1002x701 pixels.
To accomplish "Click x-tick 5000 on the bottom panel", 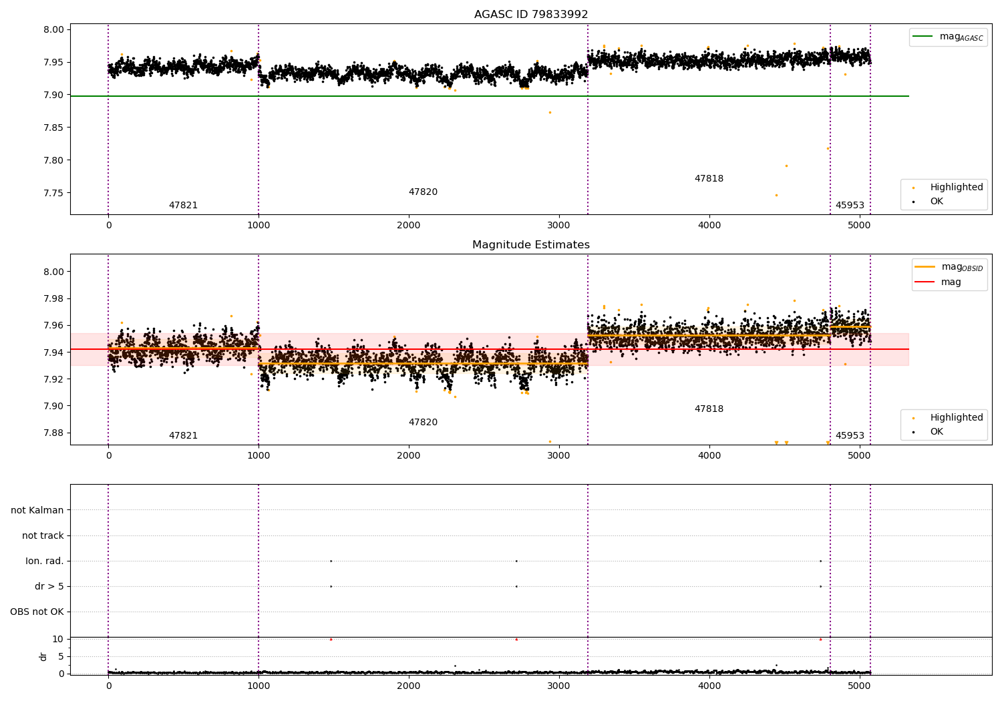I will pos(860,686).
